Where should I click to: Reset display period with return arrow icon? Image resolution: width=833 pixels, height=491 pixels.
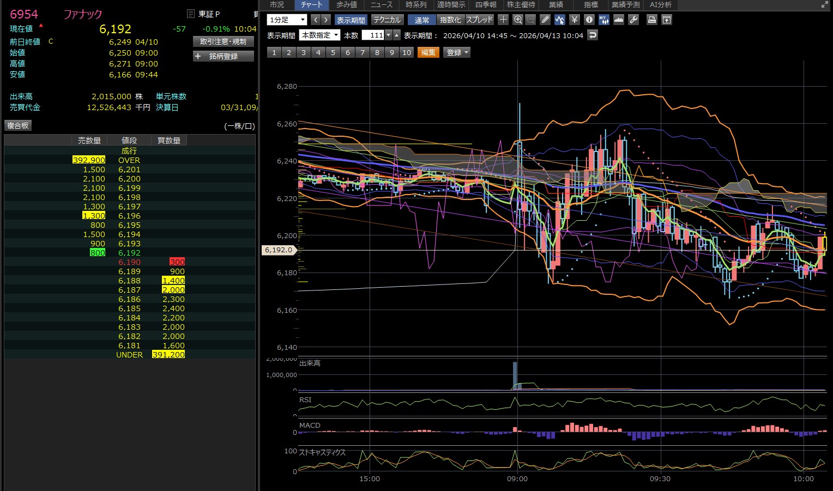tap(593, 35)
